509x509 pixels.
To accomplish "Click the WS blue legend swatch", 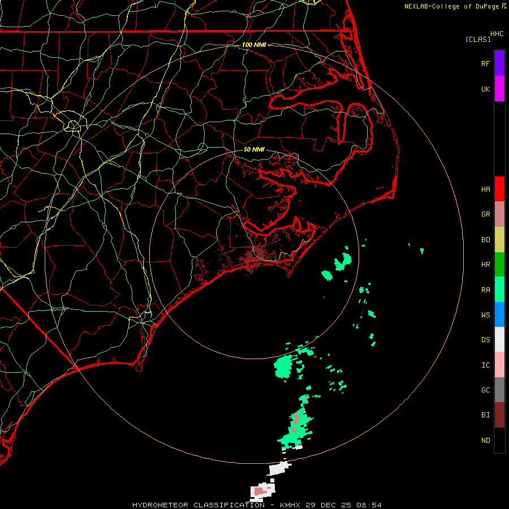I will (499, 314).
